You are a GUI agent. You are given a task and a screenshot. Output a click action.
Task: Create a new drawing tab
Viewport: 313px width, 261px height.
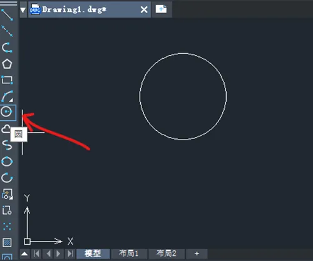point(162,9)
